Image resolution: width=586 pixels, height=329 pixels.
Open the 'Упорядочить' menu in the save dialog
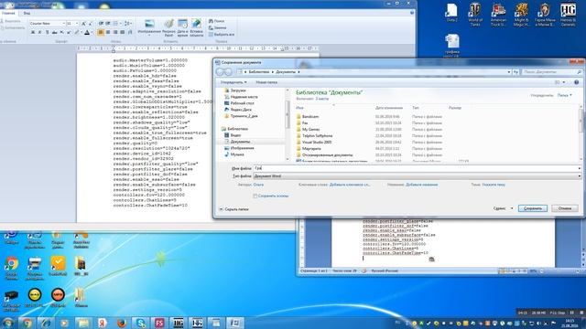click(x=233, y=82)
